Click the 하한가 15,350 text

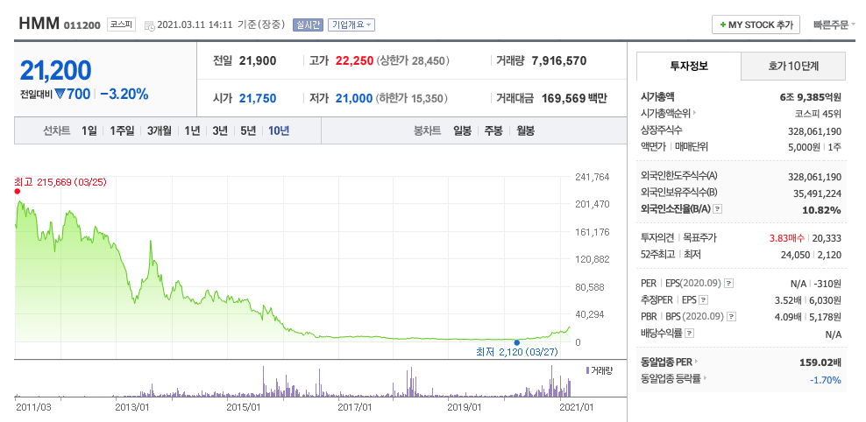click(x=411, y=98)
